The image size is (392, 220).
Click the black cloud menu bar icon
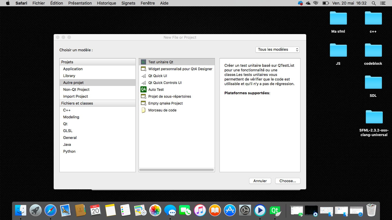[308, 3]
